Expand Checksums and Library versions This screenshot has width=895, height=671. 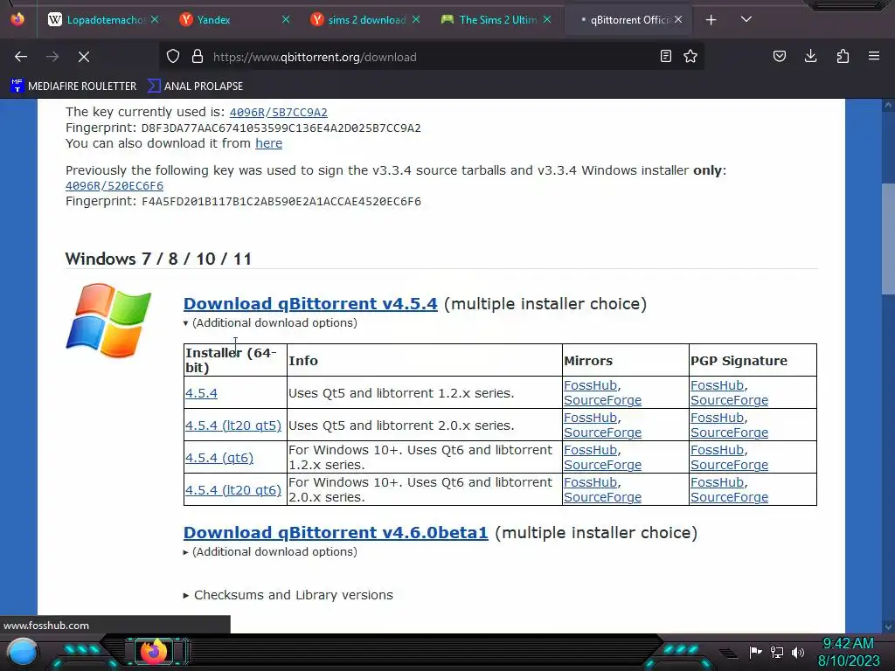click(288, 595)
